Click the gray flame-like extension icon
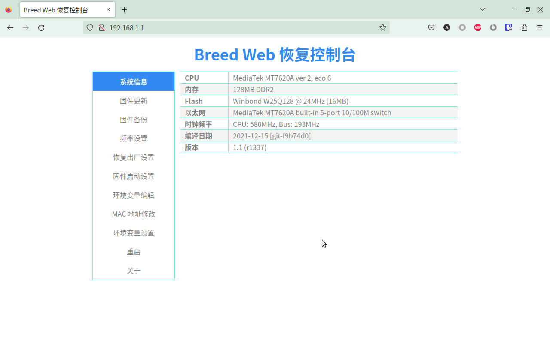The image size is (550, 343). tap(493, 27)
